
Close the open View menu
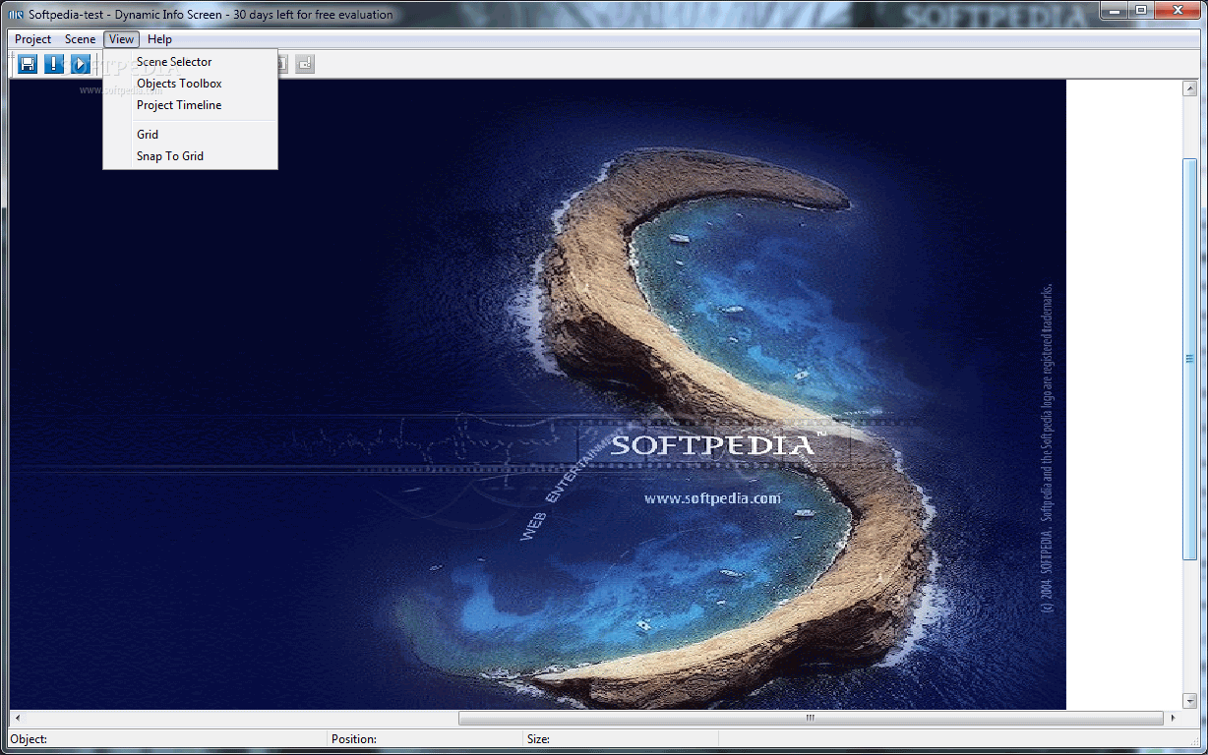tap(122, 39)
